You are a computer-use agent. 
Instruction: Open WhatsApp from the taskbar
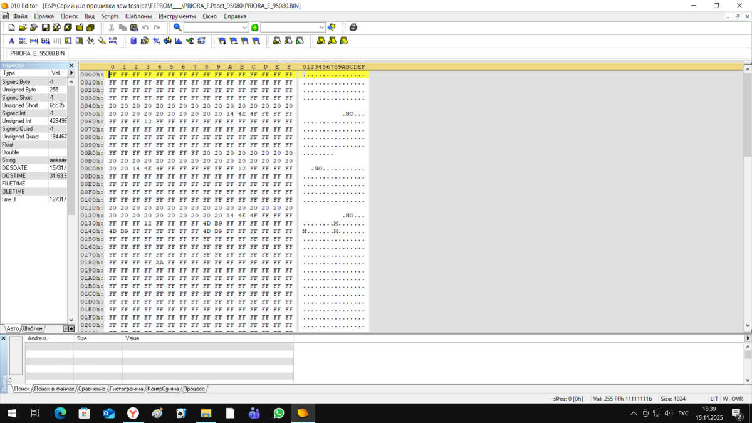[278, 414]
